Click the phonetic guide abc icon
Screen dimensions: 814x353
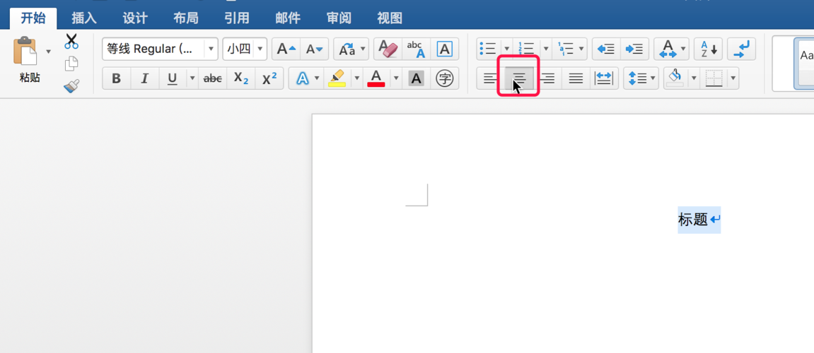coord(417,49)
